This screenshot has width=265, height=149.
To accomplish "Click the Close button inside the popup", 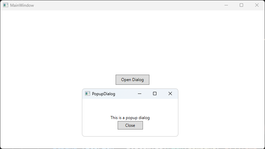I will click(130, 125).
